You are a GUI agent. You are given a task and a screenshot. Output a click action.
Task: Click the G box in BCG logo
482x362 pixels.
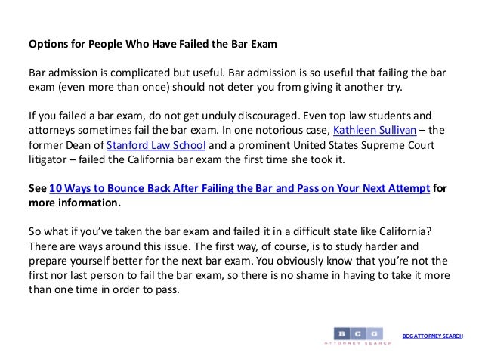coord(375,333)
